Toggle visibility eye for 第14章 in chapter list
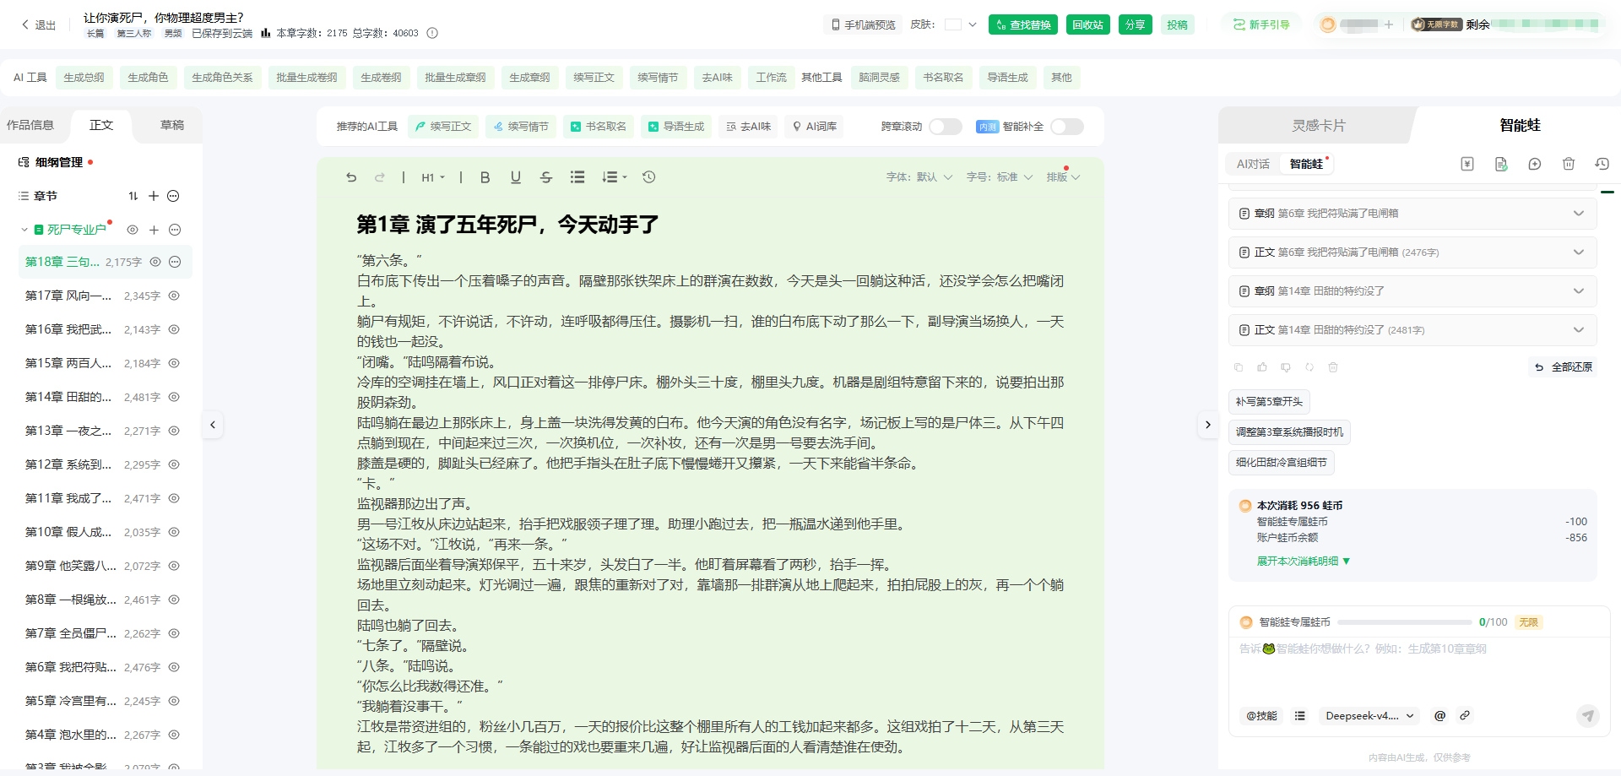Image resolution: width=1621 pixels, height=776 pixels. [174, 397]
